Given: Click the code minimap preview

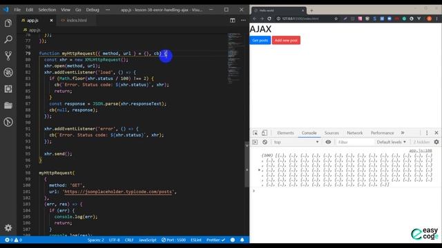Looking at the screenshot, I should coord(234,59).
